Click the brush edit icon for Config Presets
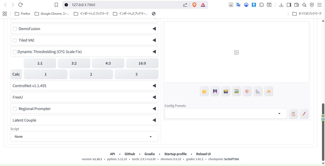The image size is (325, 166). (304, 114)
